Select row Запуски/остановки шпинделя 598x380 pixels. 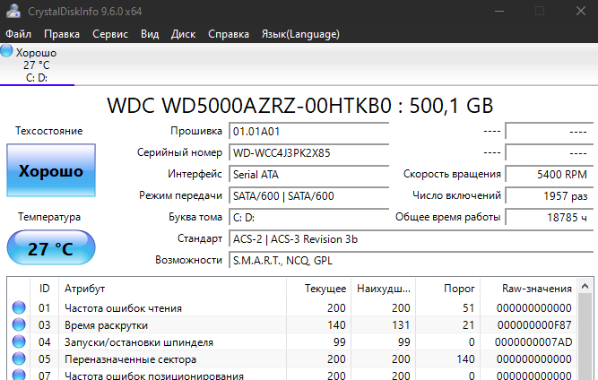pos(292,341)
